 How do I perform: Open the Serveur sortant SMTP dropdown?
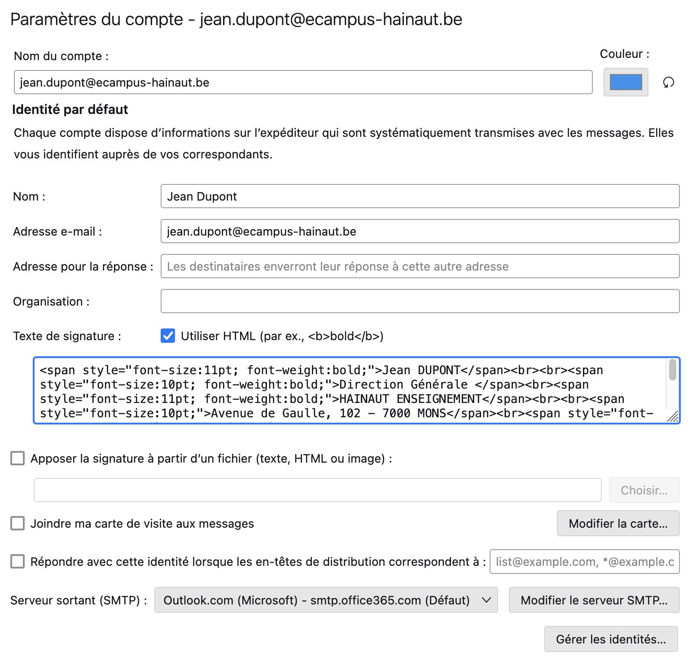click(326, 600)
